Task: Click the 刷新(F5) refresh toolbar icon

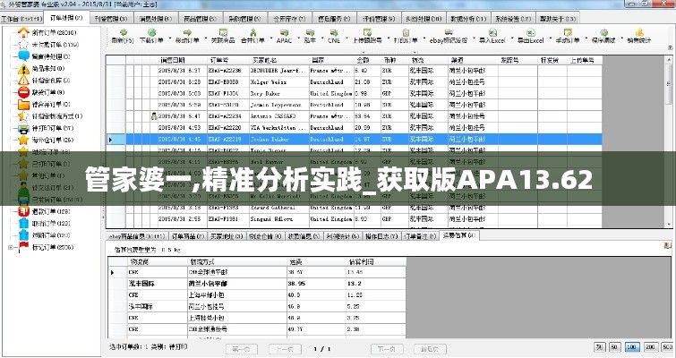Action: coord(124,33)
